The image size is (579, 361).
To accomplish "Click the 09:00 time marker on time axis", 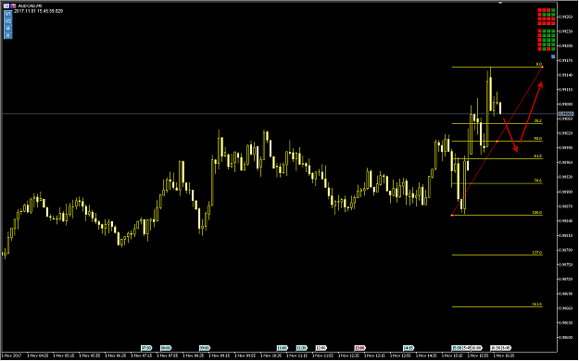I will 205,348.
